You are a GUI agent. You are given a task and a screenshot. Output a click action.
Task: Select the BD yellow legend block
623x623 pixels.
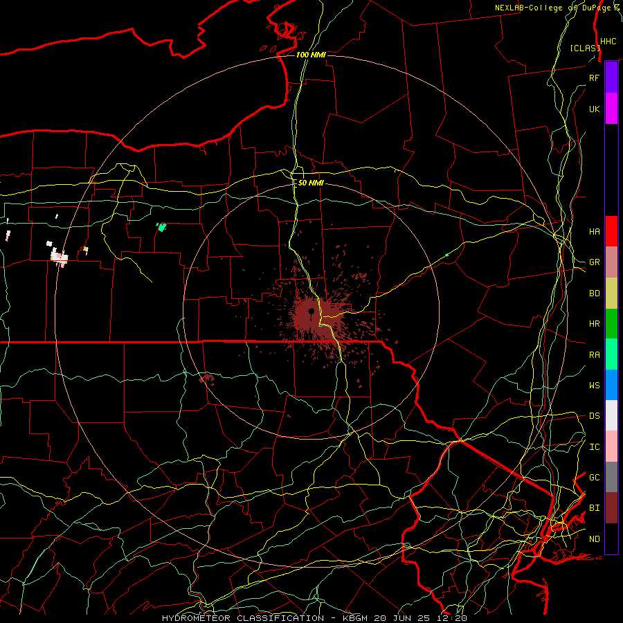click(x=611, y=294)
